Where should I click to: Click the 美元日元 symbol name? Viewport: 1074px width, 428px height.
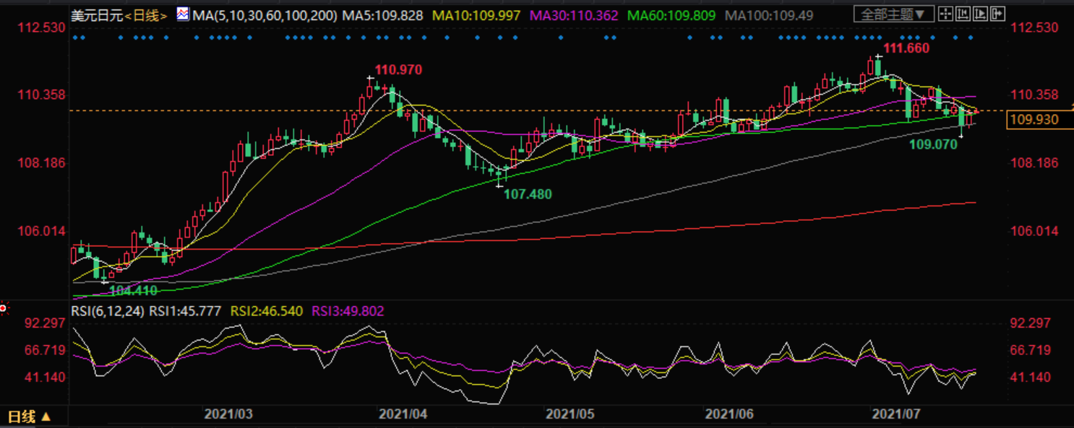click(x=96, y=15)
